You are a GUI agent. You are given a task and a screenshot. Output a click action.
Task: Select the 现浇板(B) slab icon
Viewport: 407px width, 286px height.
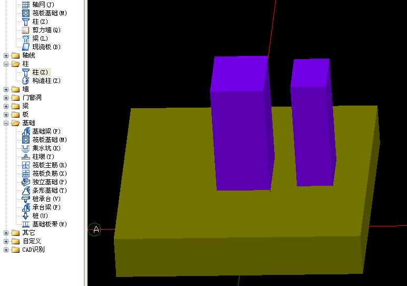26,47
